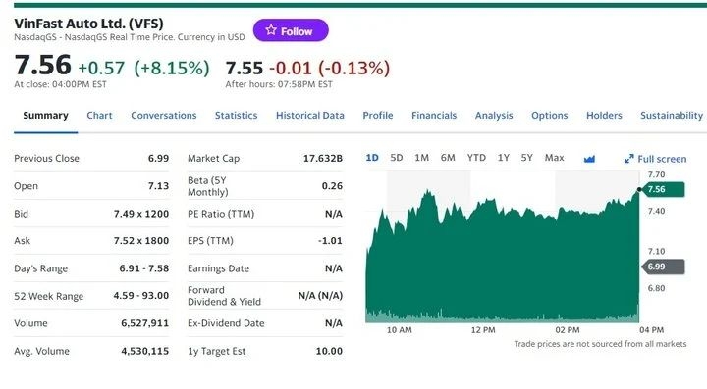The image size is (707, 389).
Task: Select the Max chart range
Action: [554, 158]
